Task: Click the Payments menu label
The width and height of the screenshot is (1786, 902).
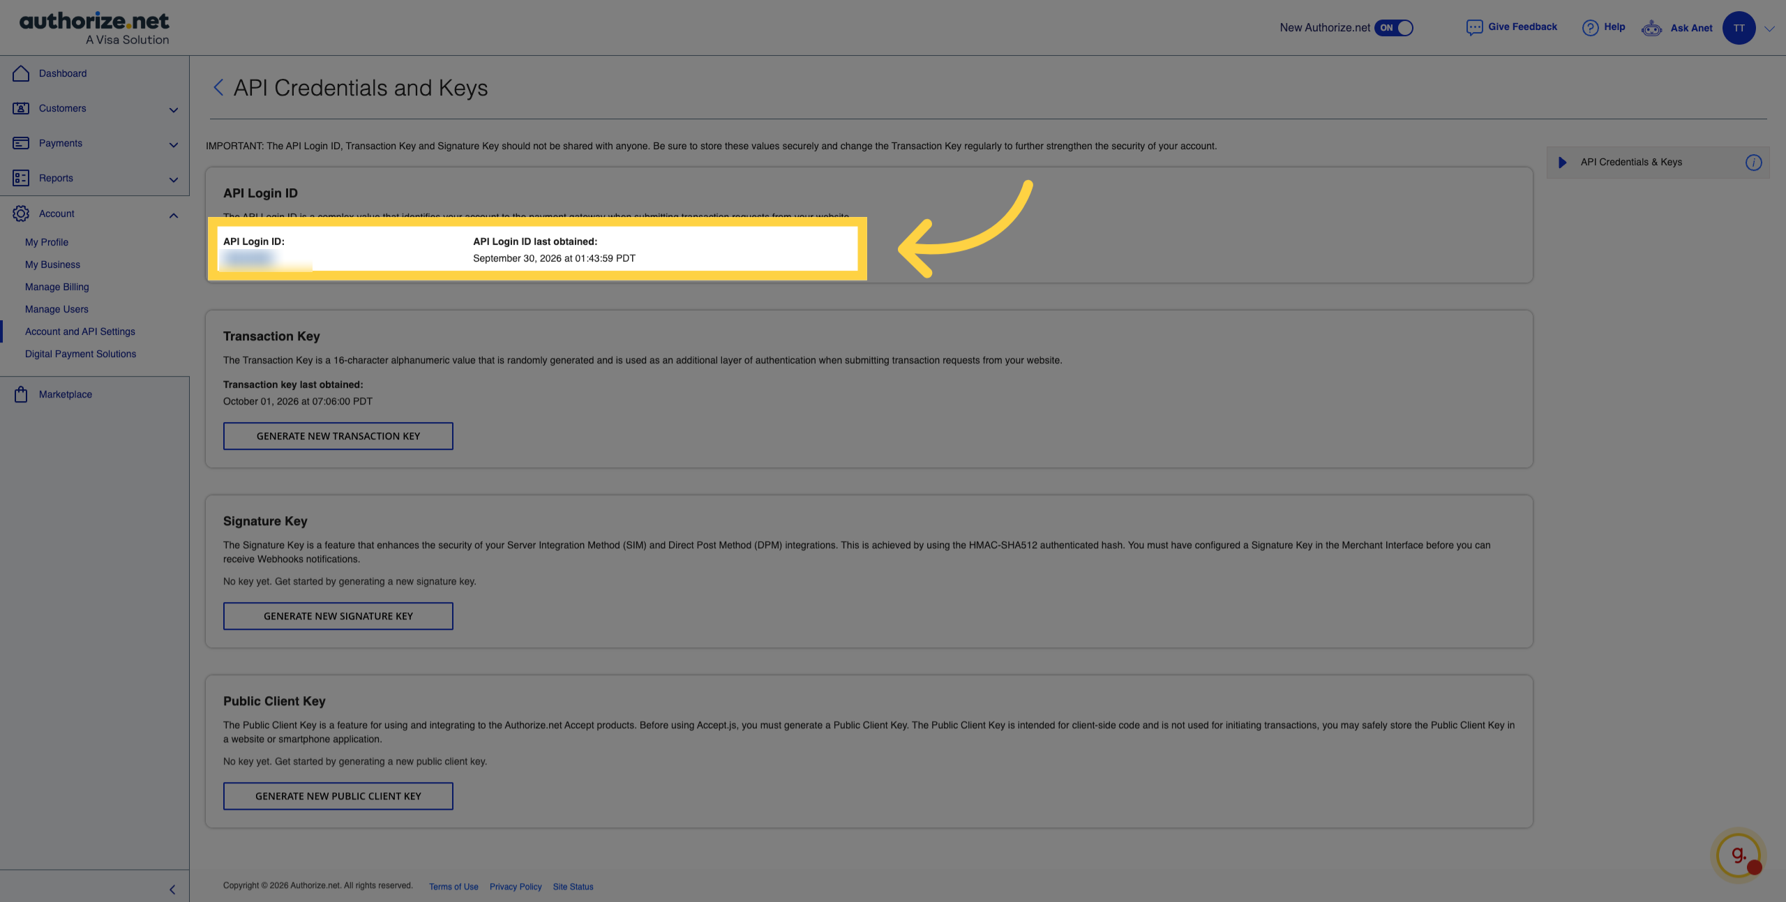Action: pos(61,143)
